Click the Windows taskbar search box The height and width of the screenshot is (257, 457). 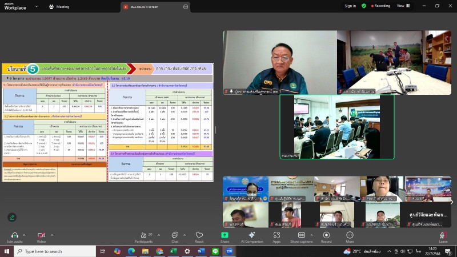tap(43, 251)
